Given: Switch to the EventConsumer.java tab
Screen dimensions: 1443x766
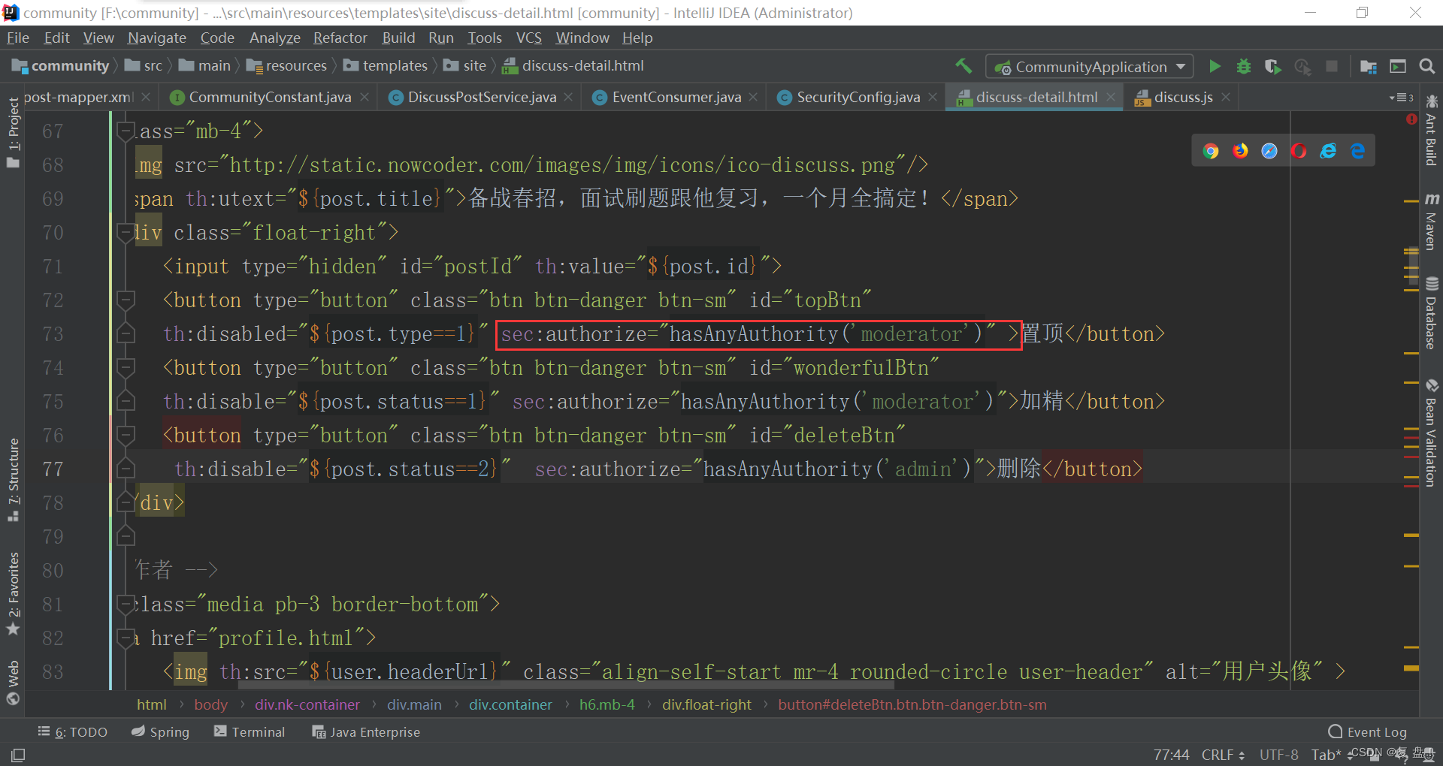Looking at the screenshot, I should pyautogui.click(x=676, y=97).
